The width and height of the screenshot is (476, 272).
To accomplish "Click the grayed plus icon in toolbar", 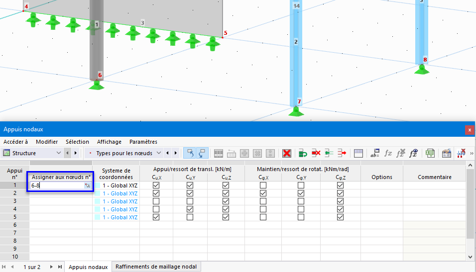I will click(x=244, y=153).
